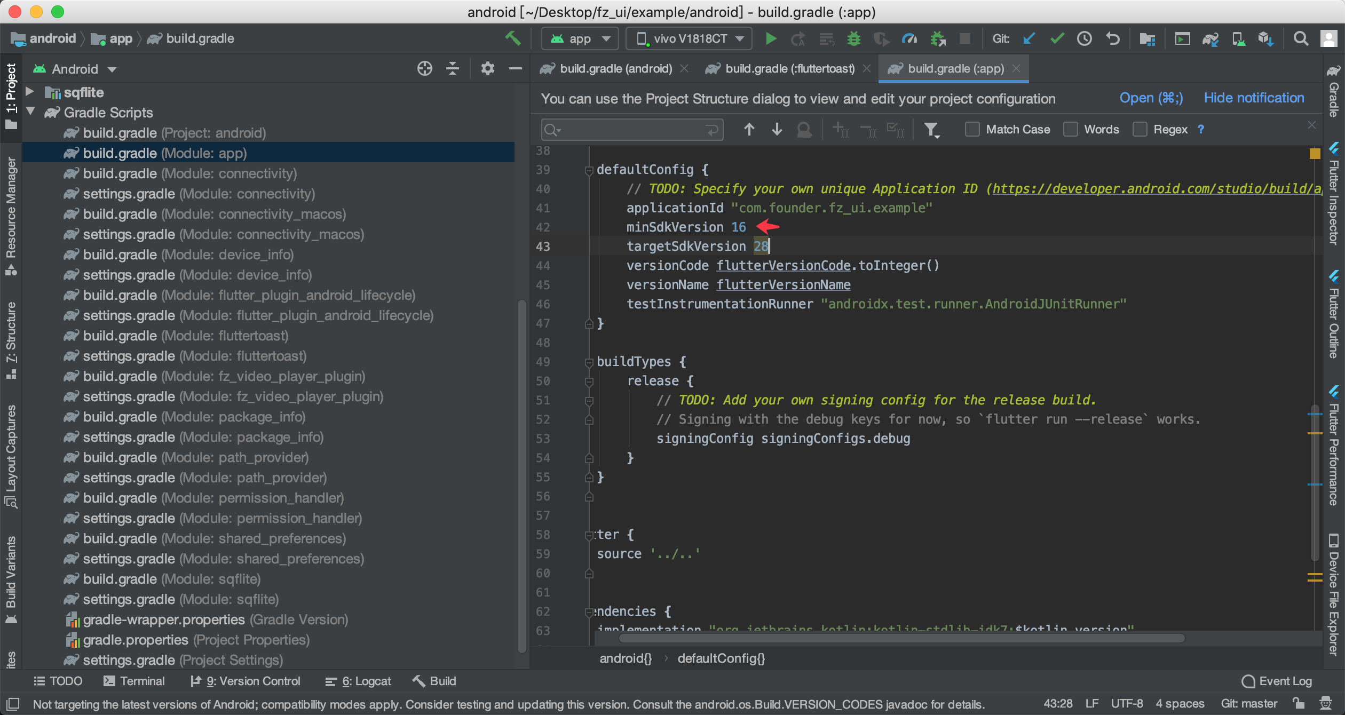The height and width of the screenshot is (715, 1345).
Task: Click the Debug app bug icon
Action: tap(854, 38)
